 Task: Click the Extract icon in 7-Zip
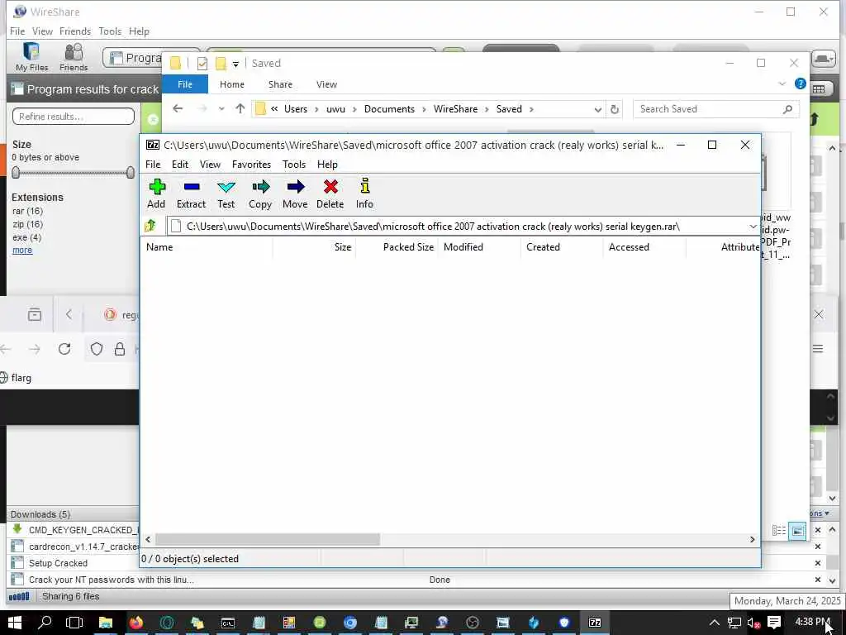[x=192, y=187]
